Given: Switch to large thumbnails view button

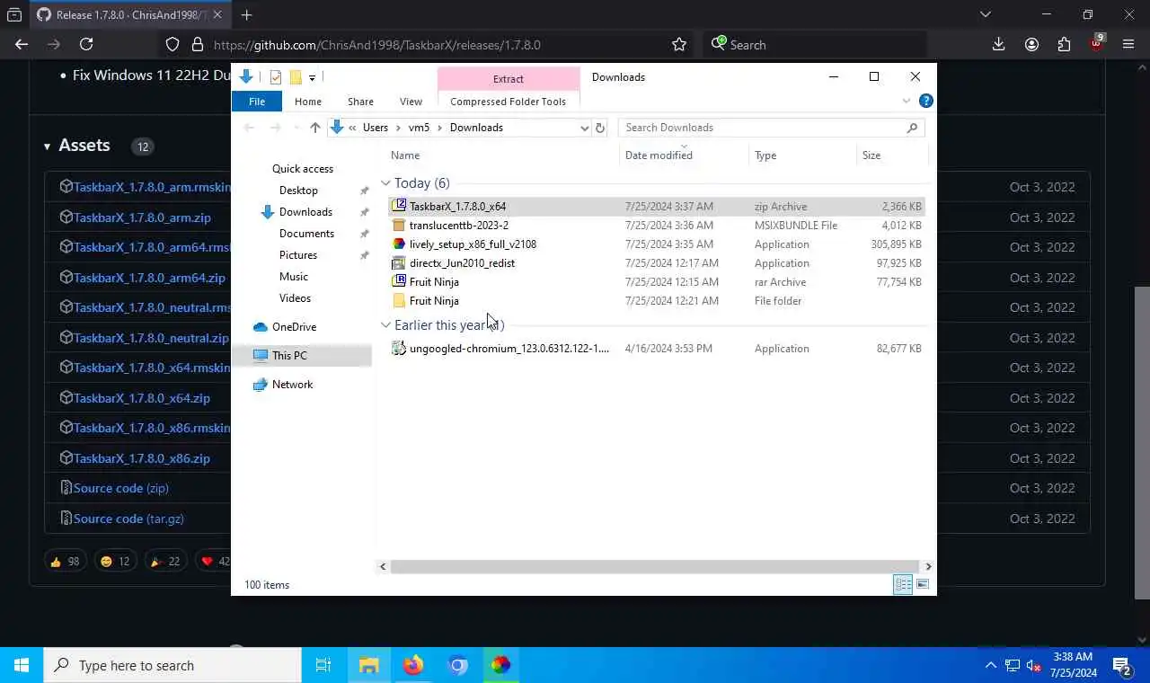Looking at the screenshot, I should tap(923, 585).
